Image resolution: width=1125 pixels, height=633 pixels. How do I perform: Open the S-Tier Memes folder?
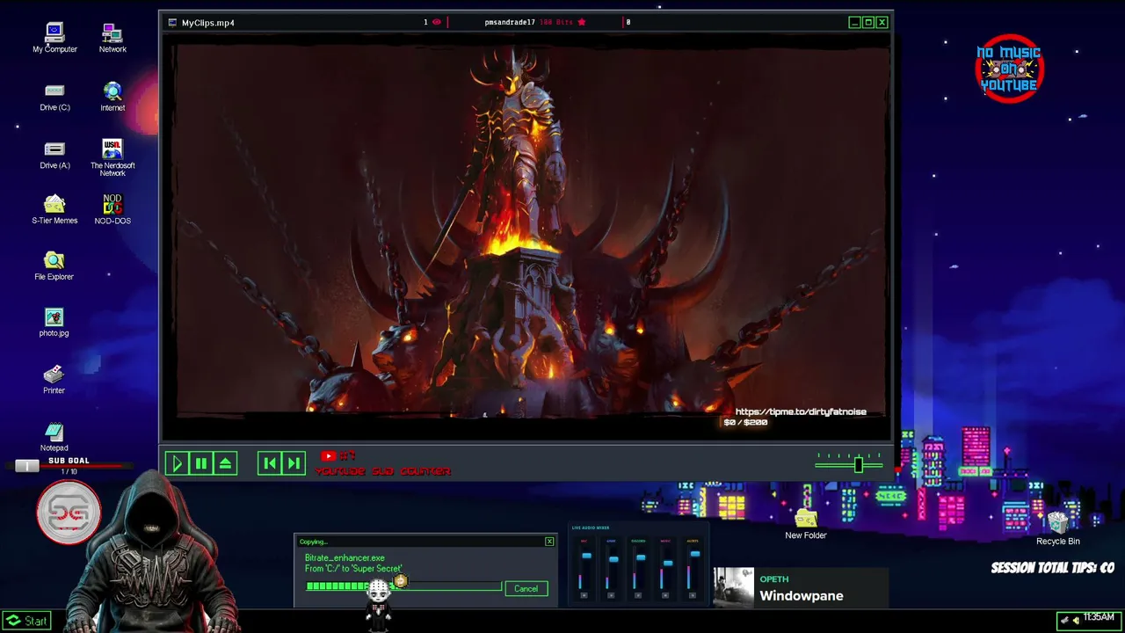pyautogui.click(x=54, y=209)
